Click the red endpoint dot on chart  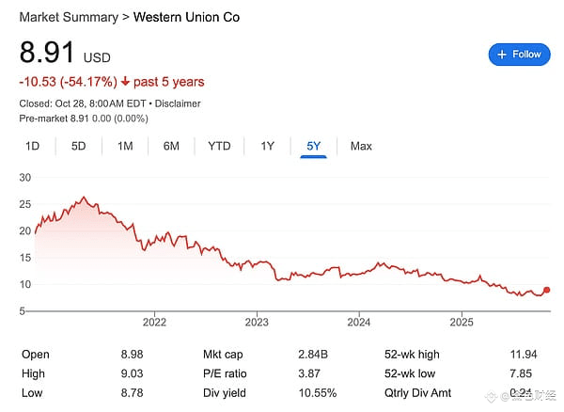click(x=547, y=291)
